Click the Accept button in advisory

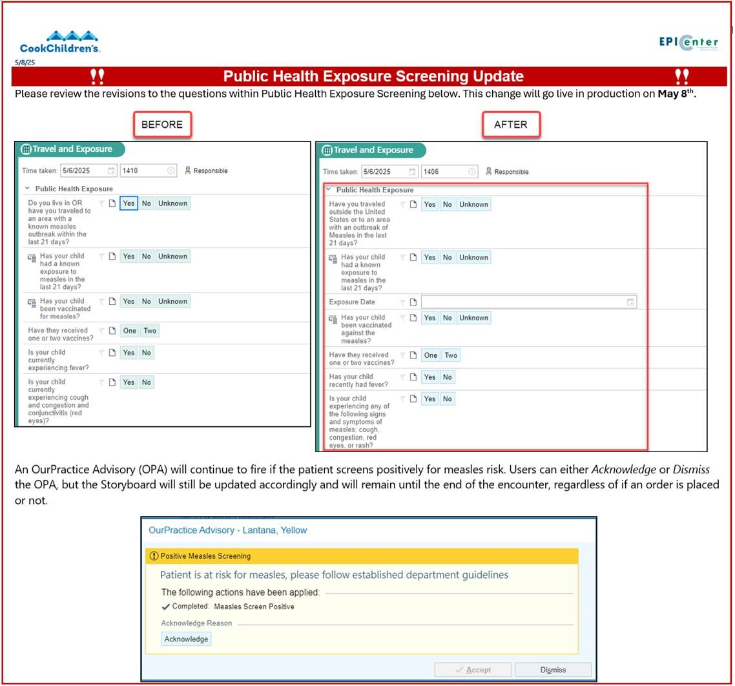tap(473, 670)
